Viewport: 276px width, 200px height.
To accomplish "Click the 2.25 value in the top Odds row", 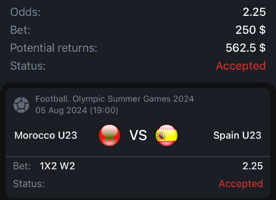I will point(254,12).
